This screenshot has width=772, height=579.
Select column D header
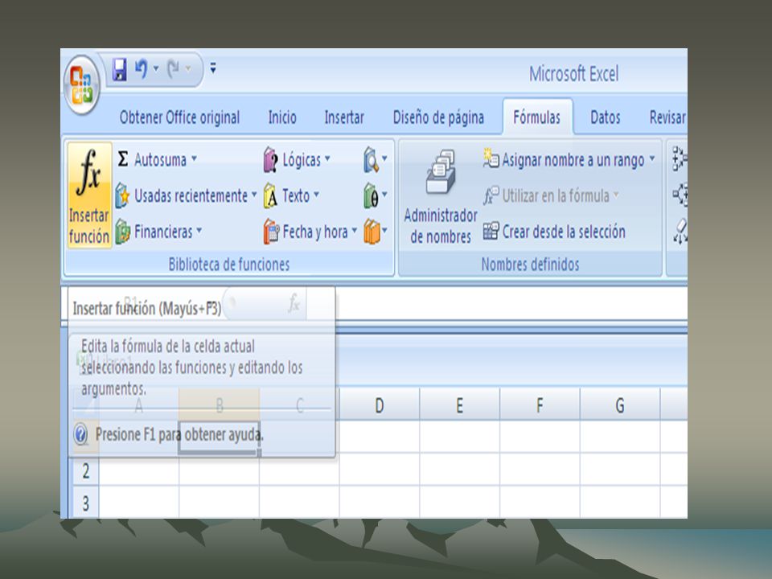coord(379,404)
